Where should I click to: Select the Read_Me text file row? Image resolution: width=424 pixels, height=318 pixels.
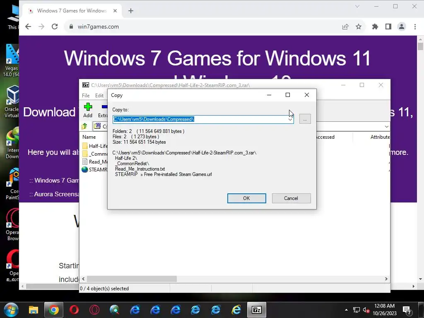click(95, 162)
